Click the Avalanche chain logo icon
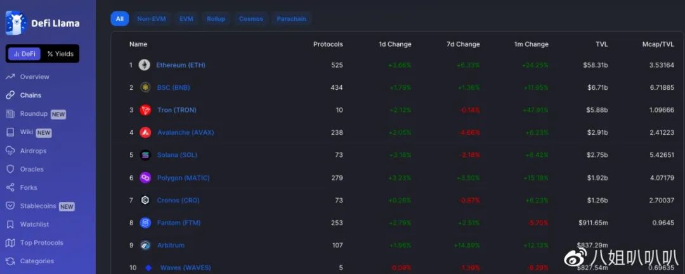This screenshot has width=685, height=274. point(145,133)
